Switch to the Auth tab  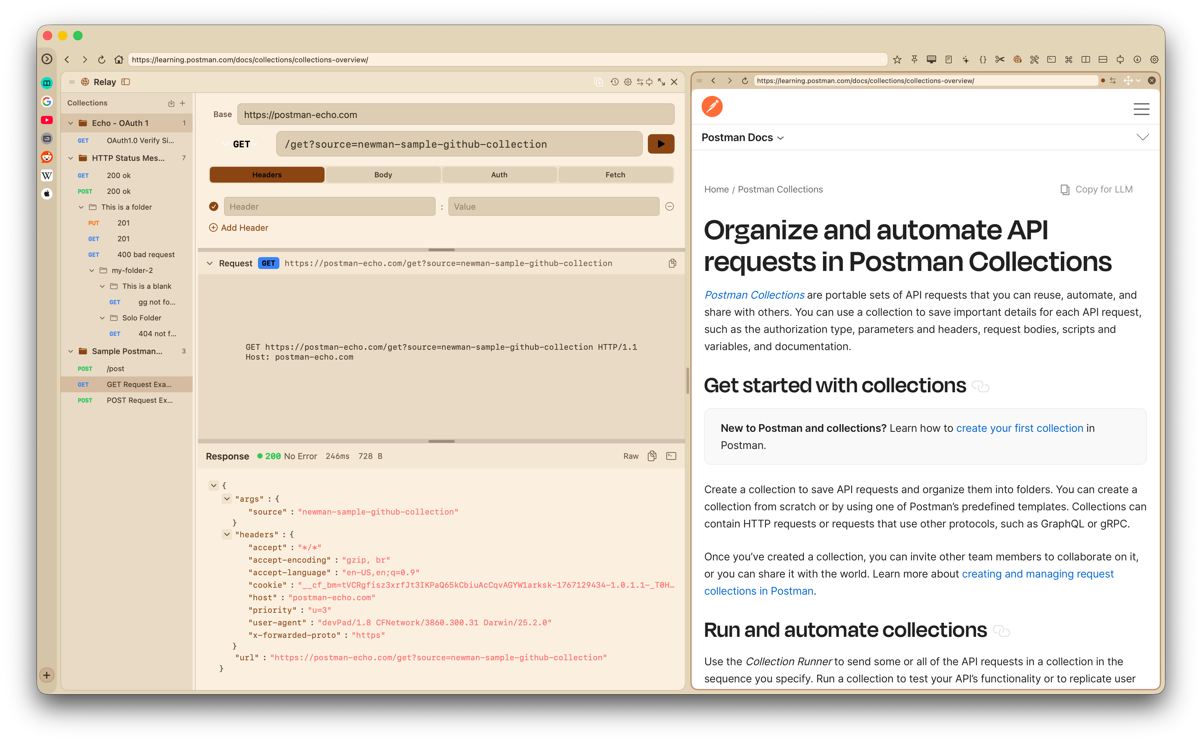point(499,174)
